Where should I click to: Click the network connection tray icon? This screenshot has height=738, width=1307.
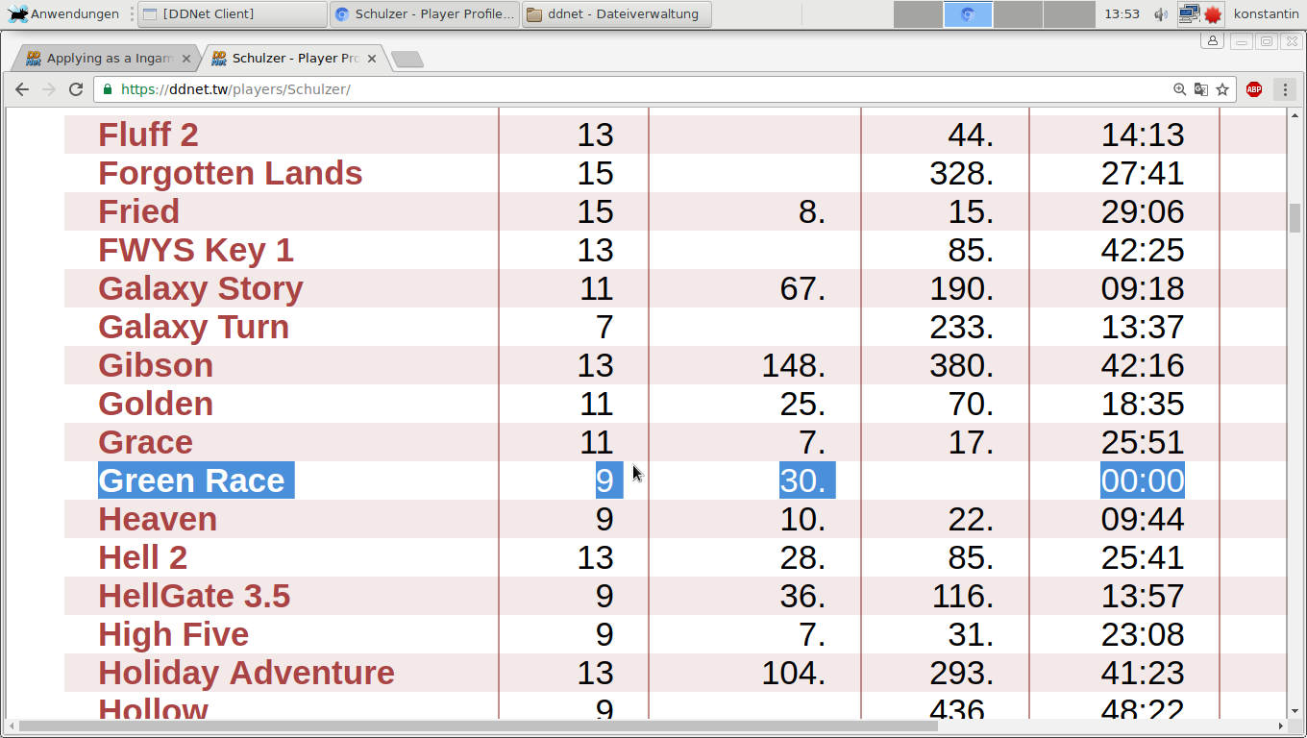tap(1189, 14)
